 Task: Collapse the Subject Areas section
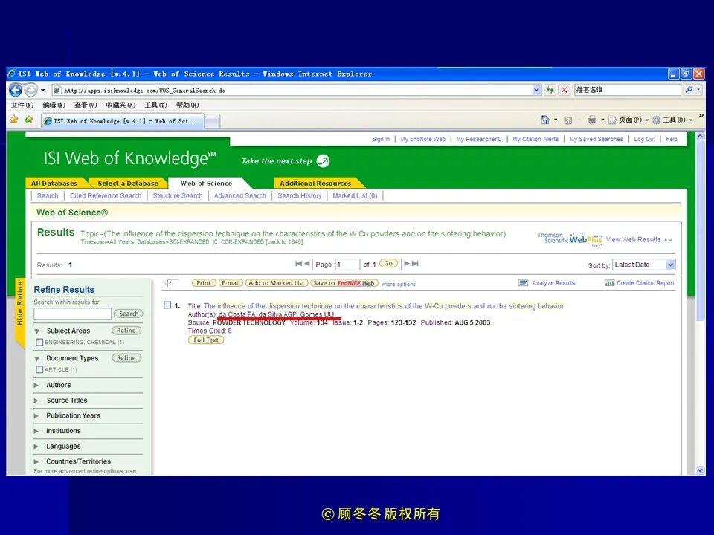point(37,331)
